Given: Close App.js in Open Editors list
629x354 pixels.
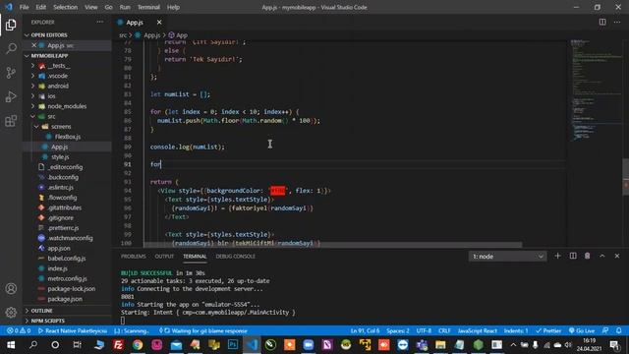Looking at the screenshot, I should pos(34,45).
